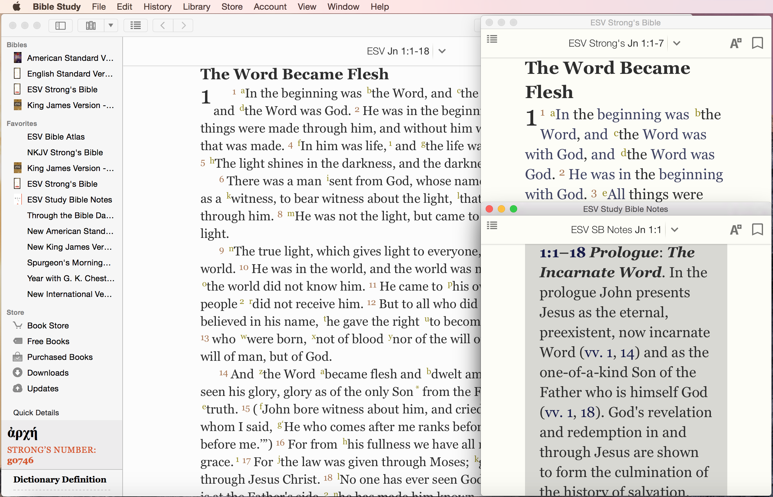Open the Bible Study app menu

pos(57,6)
